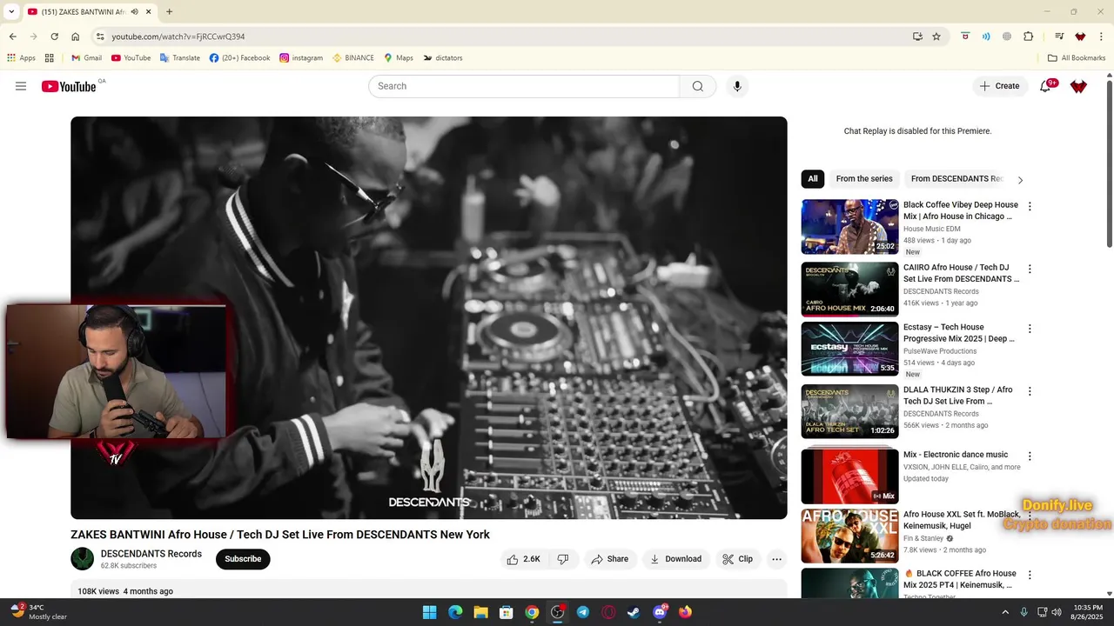The height and width of the screenshot is (626, 1114).
Task: Start voice search with microphone icon
Action: 737,86
